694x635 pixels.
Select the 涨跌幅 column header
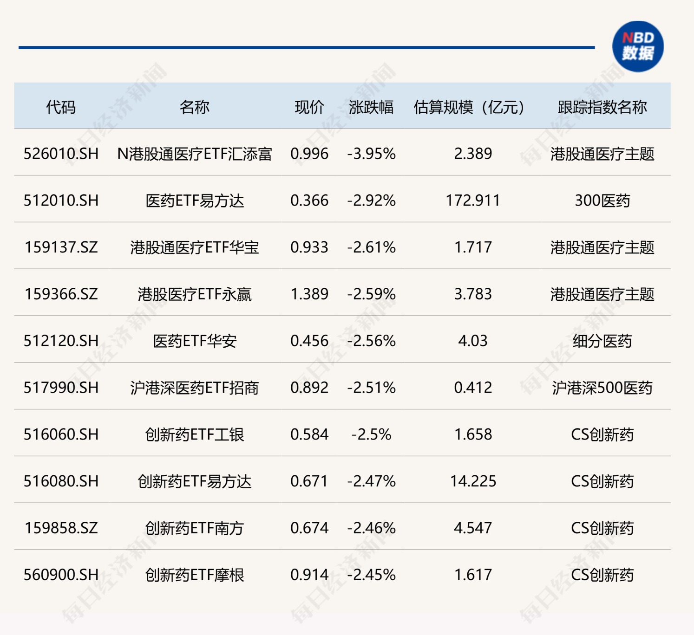pyautogui.click(x=371, y=107)
